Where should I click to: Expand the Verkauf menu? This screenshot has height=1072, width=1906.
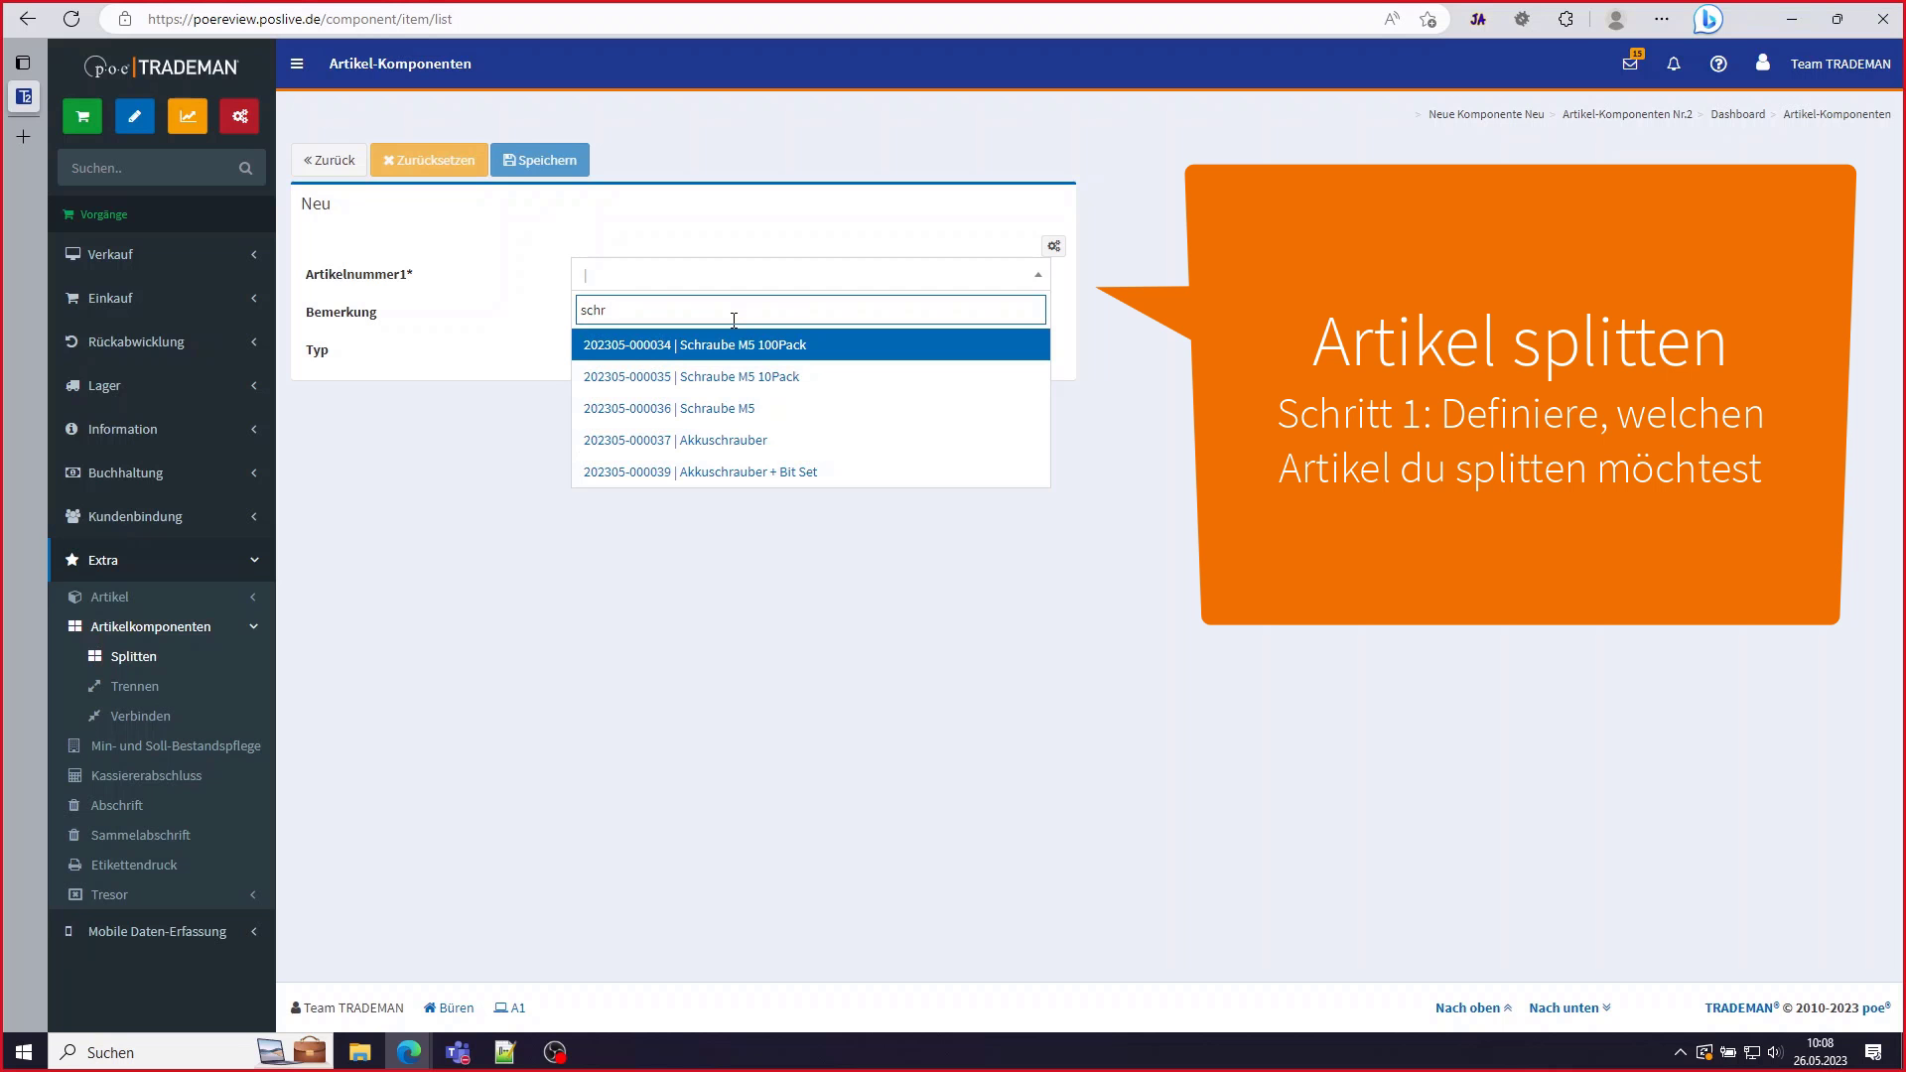(x=162, y=254)
